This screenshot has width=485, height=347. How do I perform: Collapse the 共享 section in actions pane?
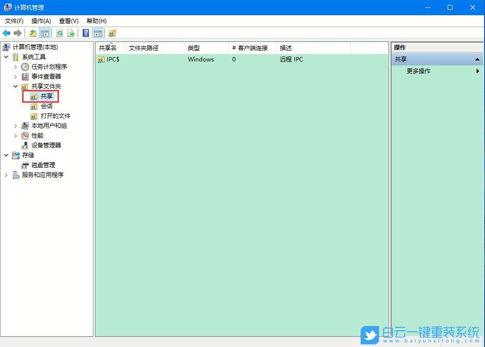[x=477, y=59]
